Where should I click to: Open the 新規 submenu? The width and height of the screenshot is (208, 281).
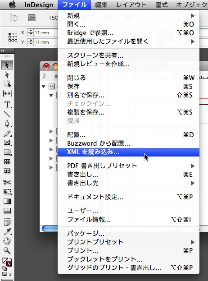[129, 16]
